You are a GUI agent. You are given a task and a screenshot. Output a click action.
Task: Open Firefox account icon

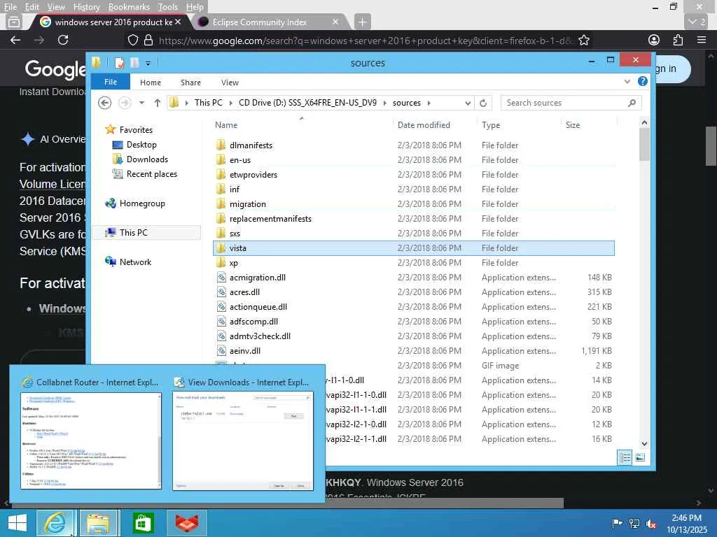pos(654,40)
